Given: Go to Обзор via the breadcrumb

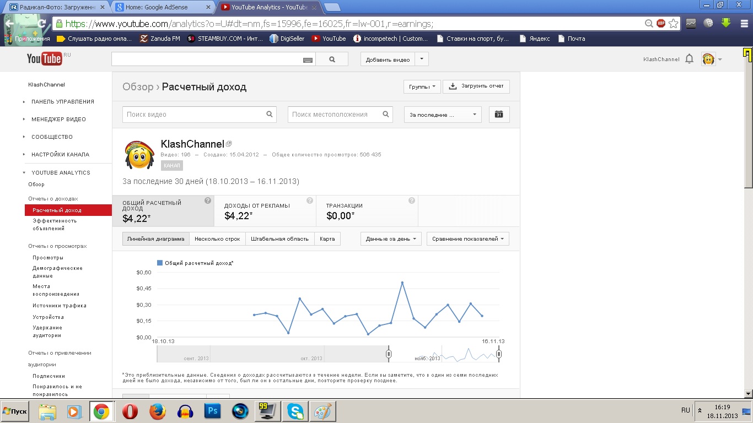Looking at the screenshot, I should coord(138,87).
